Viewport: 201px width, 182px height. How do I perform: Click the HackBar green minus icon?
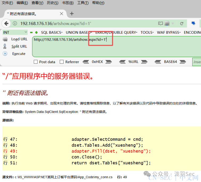click(x=31, y=32)
